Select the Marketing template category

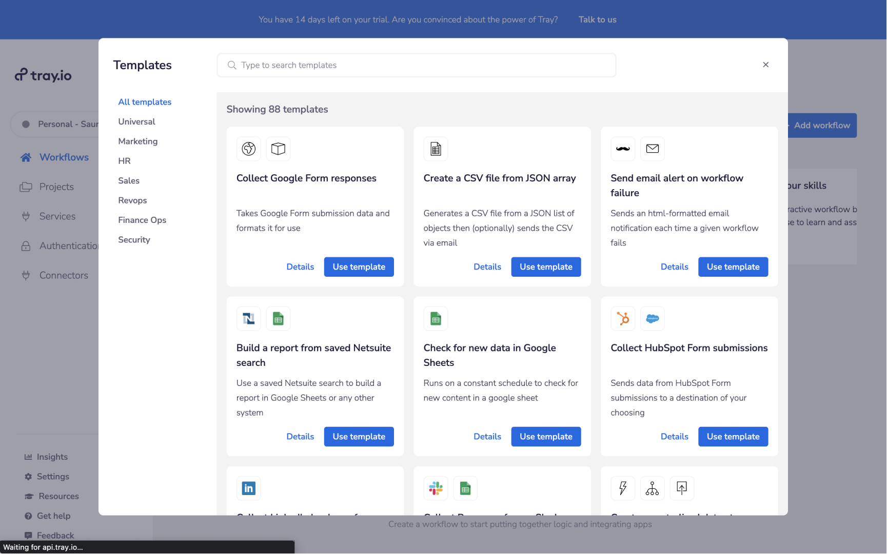tap(137, 141)
